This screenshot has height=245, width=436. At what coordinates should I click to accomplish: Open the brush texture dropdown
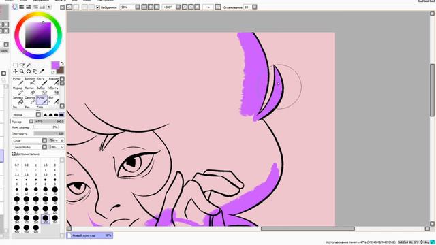pos(44,147)
